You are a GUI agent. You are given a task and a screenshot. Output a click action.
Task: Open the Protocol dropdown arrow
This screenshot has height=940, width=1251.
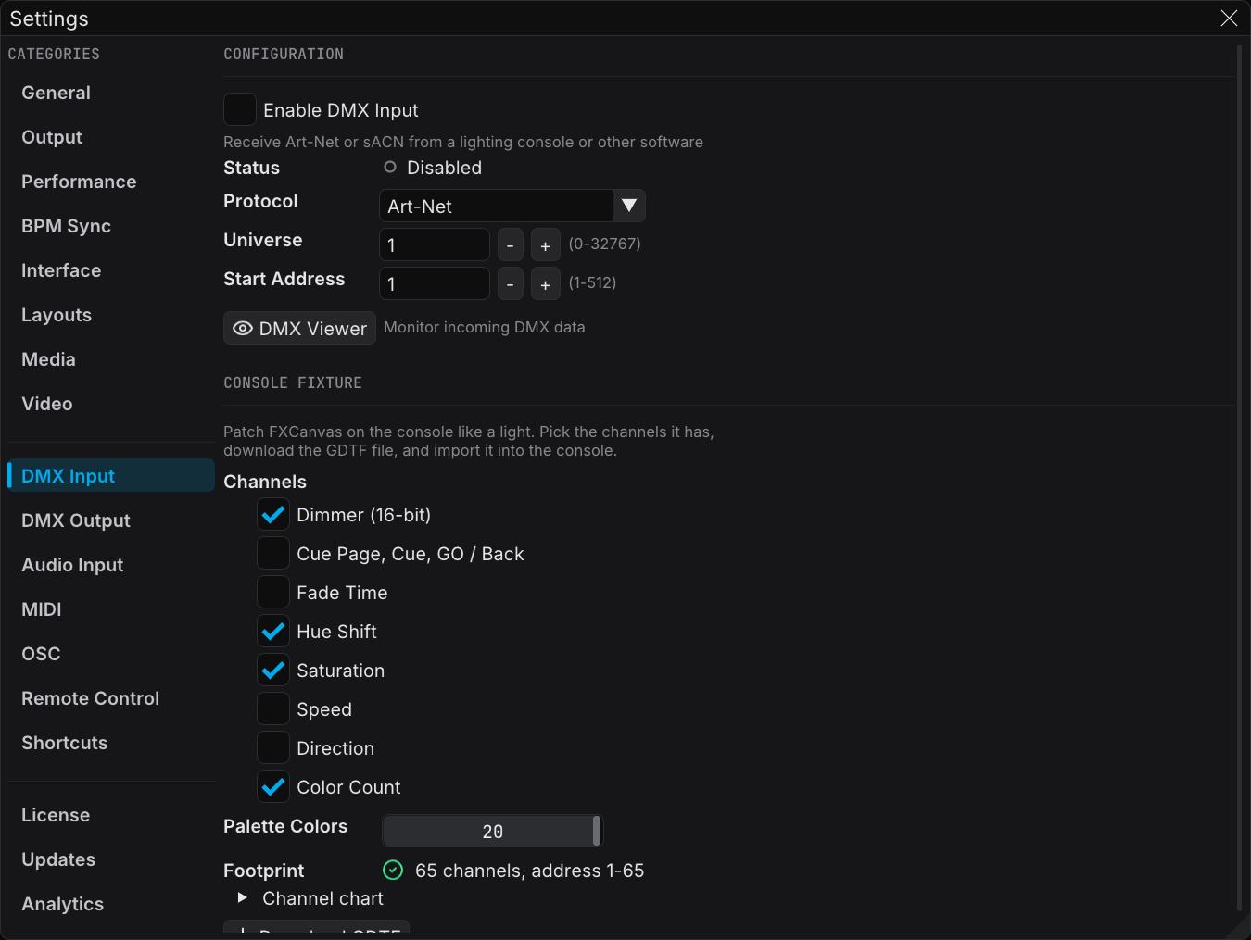pos(629,206)
